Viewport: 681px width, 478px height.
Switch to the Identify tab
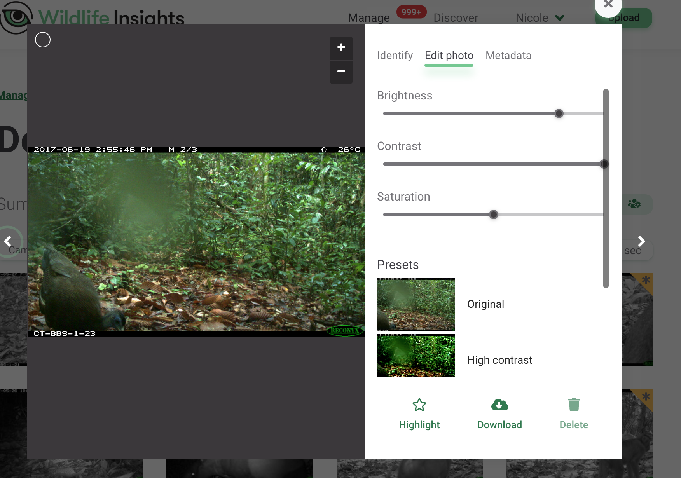395,56
